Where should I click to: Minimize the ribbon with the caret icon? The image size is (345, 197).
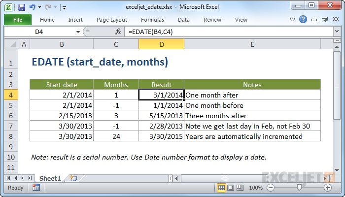point(292,20)
